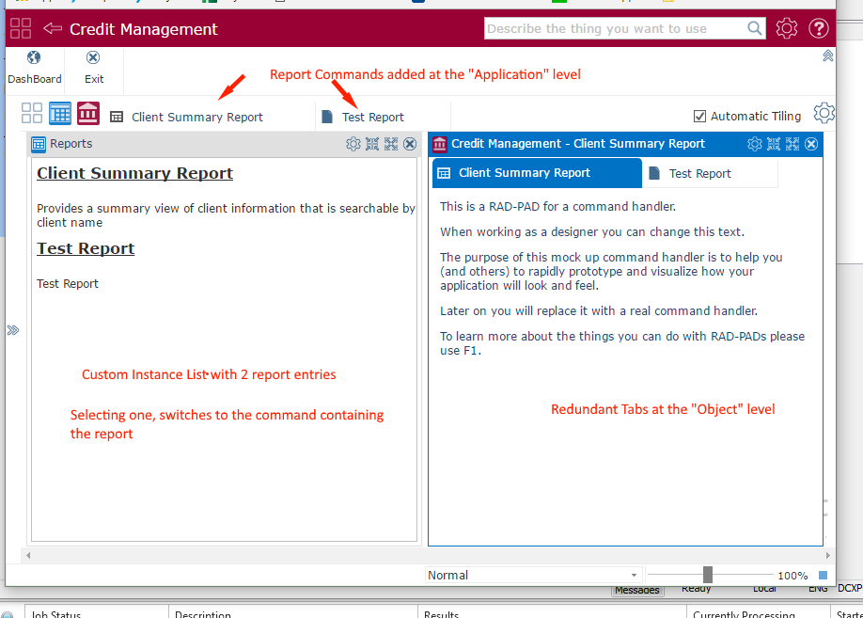This screenshot has width=863, height=618.
Task: Open the DashBoard globe icon
Action: [x=34, y=57]
